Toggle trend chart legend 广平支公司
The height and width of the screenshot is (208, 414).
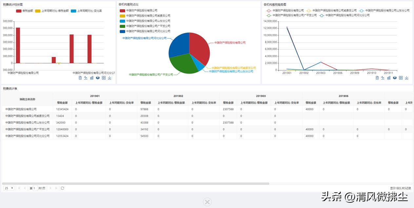[292, 15]
